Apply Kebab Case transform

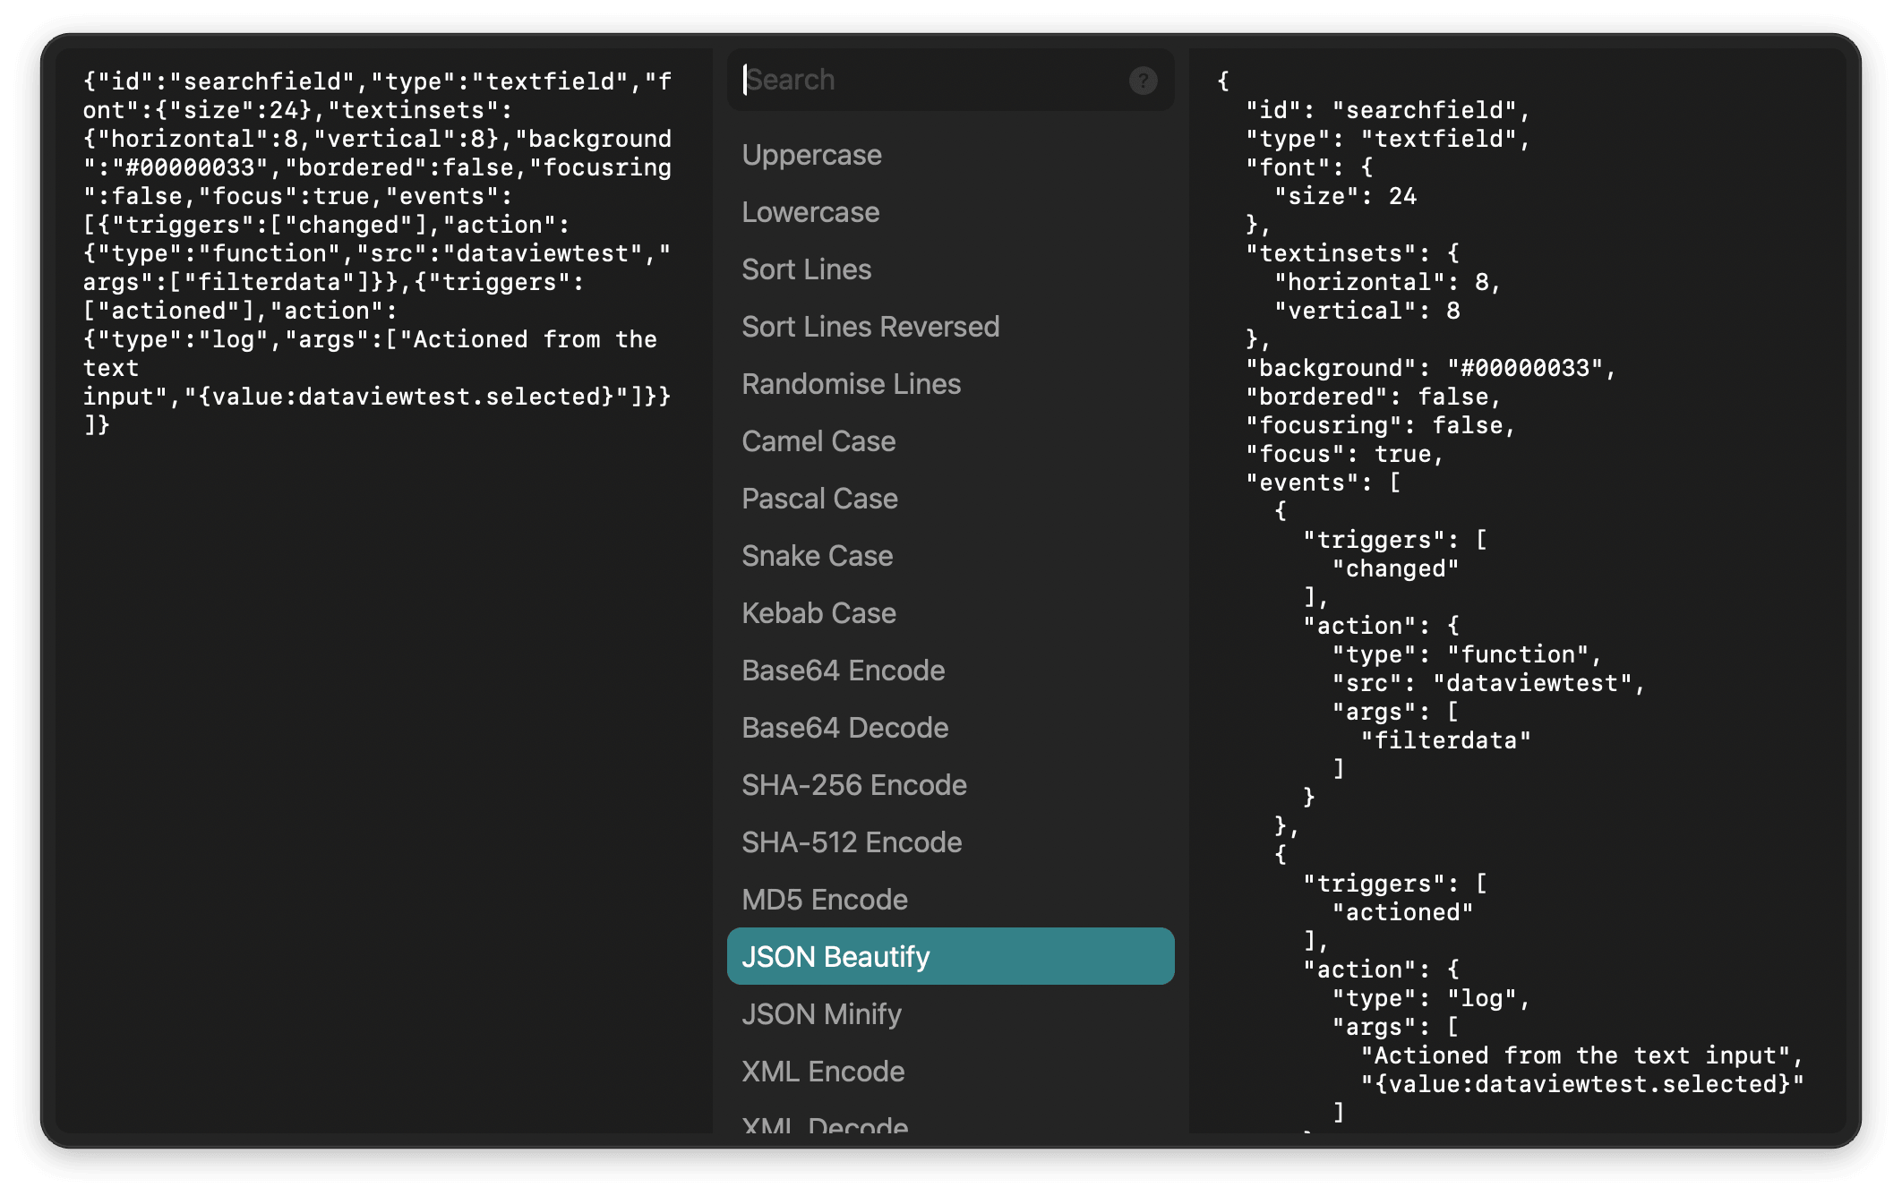(950, 613)
